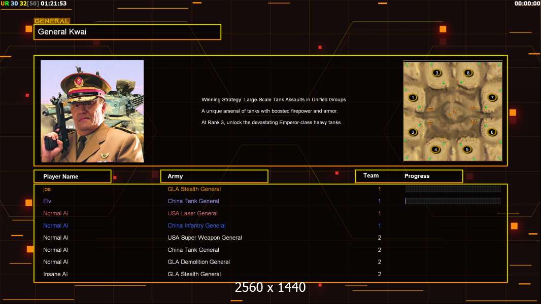This screenshot has width=541, height=304.
Task: Click the Player Name column header
Action: 73,176
